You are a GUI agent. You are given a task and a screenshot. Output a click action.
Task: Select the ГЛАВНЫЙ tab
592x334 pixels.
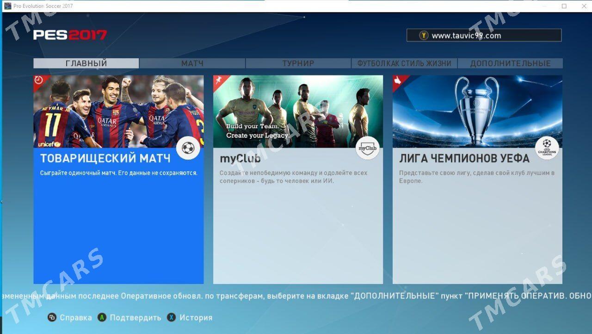86,63
